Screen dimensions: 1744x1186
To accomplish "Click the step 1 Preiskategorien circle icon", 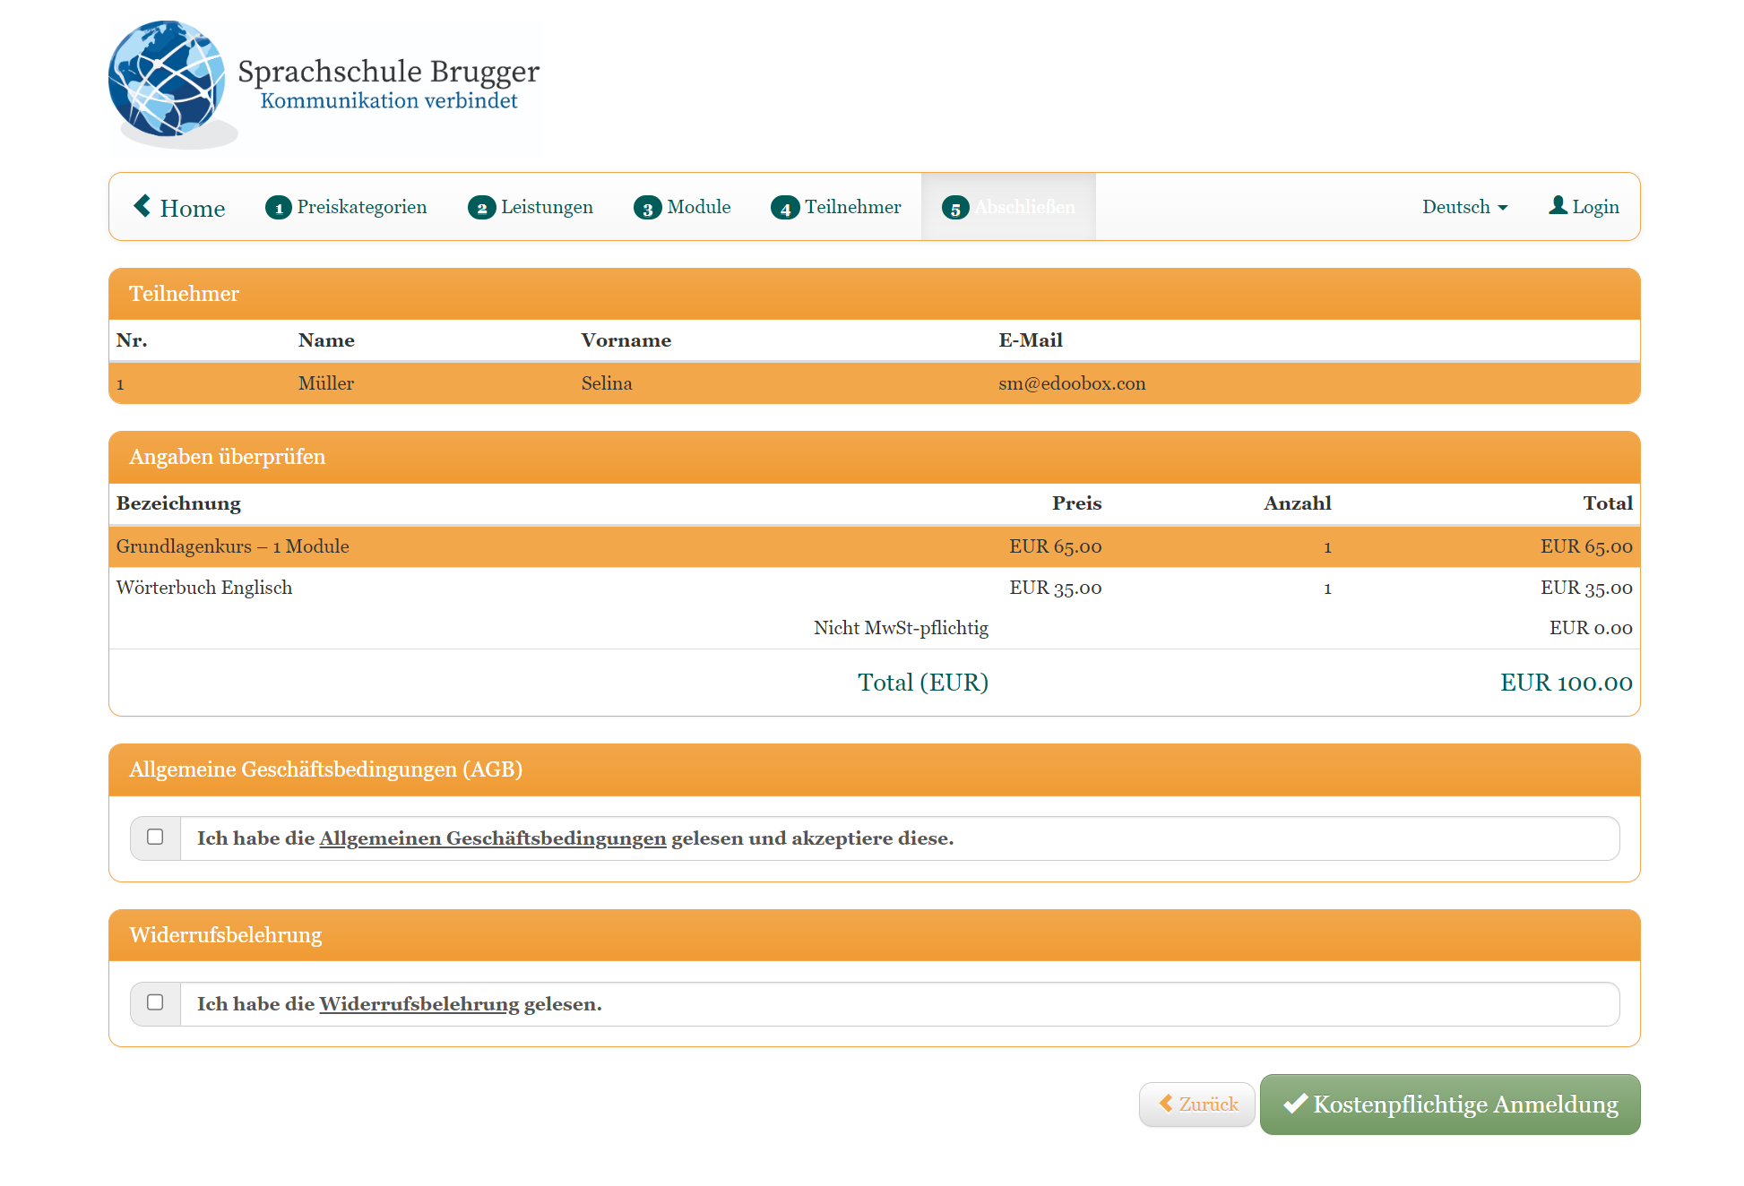I will point(279,207).
